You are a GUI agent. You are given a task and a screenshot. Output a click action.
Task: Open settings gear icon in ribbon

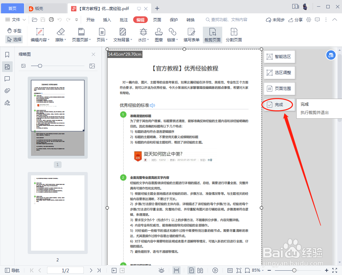click(308, 20)
